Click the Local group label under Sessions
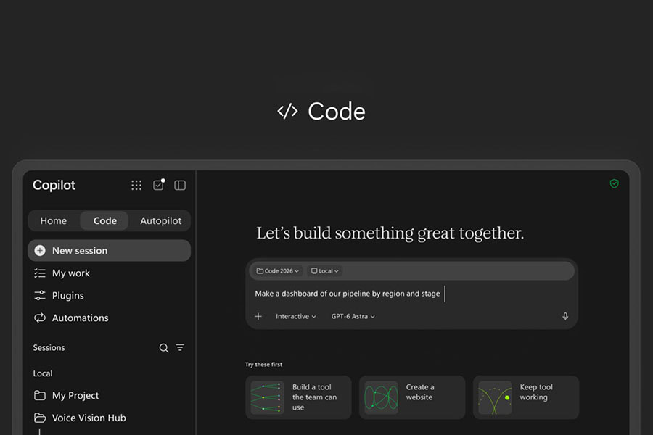Viewport: 653px width, 435px height. coord(43,373)
